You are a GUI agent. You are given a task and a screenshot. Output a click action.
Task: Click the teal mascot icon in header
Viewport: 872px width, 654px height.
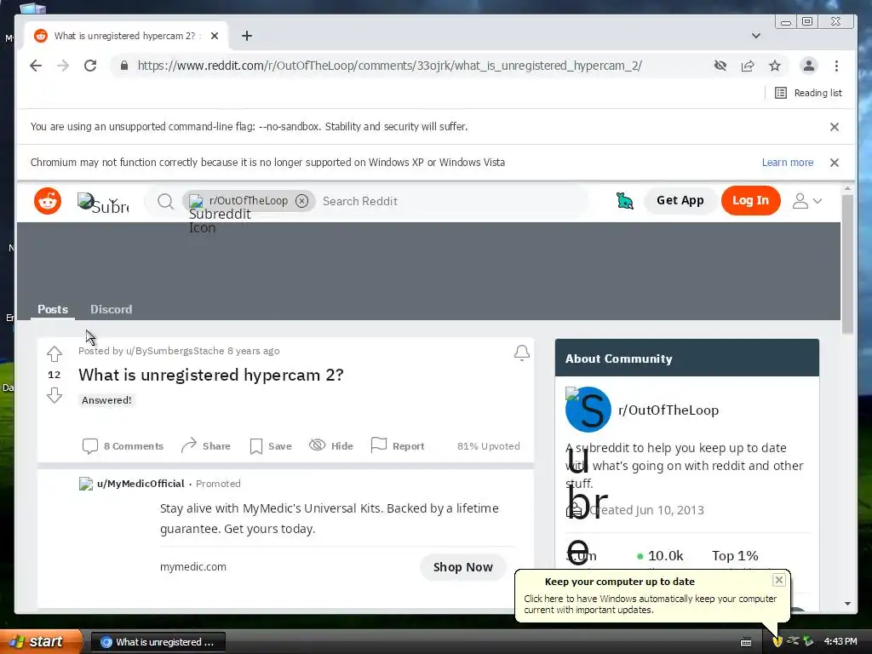[624, 201]
